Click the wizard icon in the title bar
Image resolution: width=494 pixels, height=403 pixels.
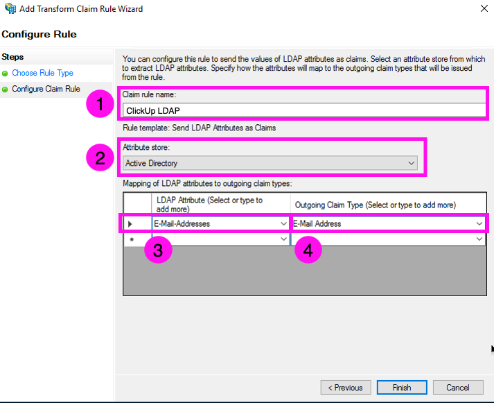pyautogui.click(x=9, y=9)
